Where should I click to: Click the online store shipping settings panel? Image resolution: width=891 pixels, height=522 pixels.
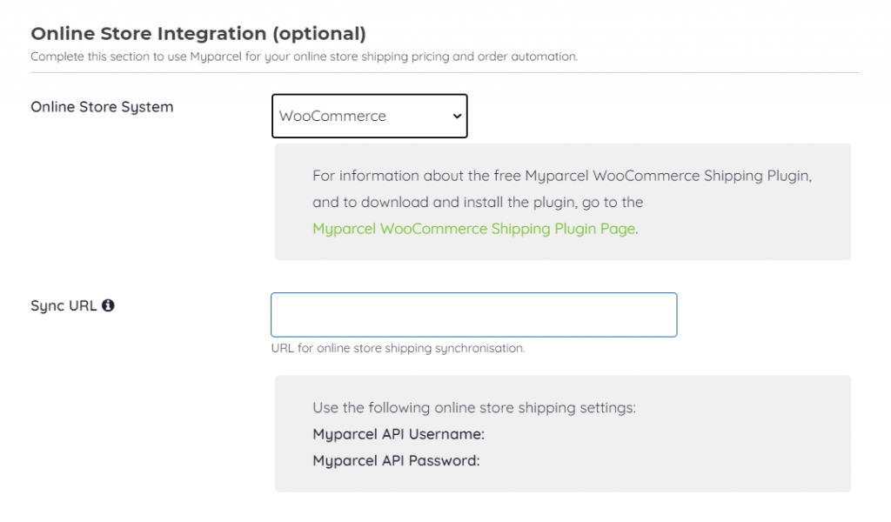click(x=562, y=433)
